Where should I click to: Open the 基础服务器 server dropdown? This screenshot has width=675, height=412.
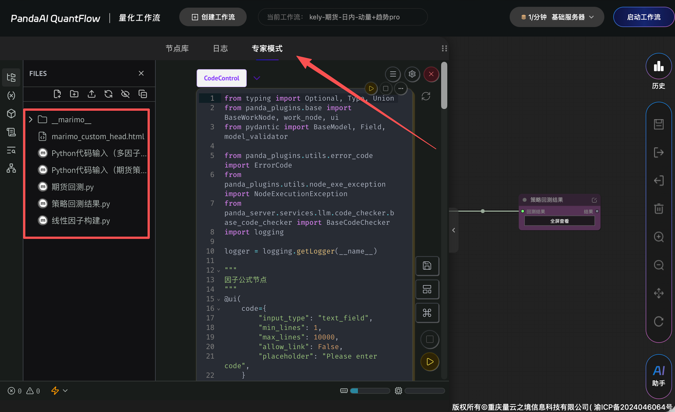coord(557,17)
